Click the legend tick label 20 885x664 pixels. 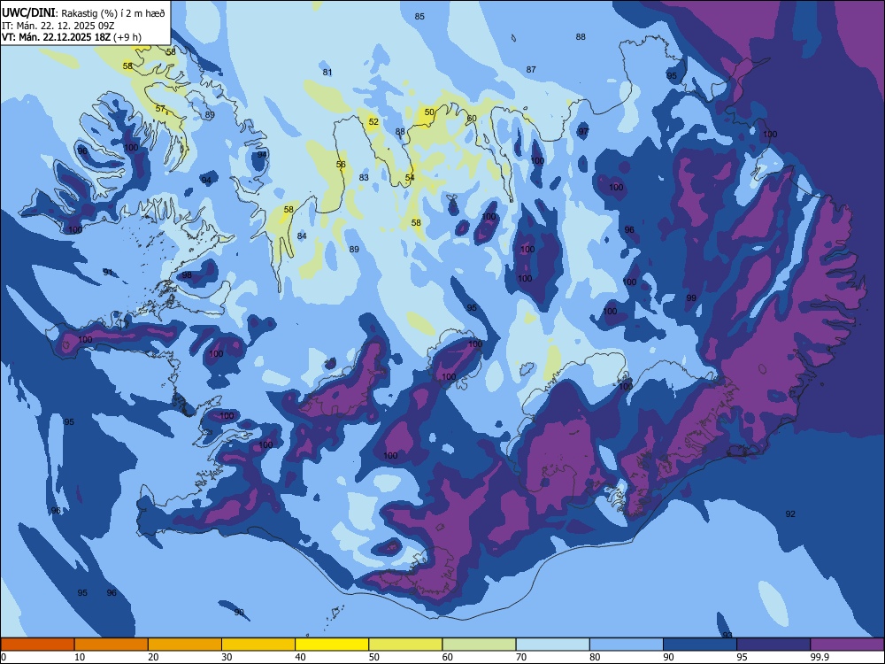click(153, 657)
